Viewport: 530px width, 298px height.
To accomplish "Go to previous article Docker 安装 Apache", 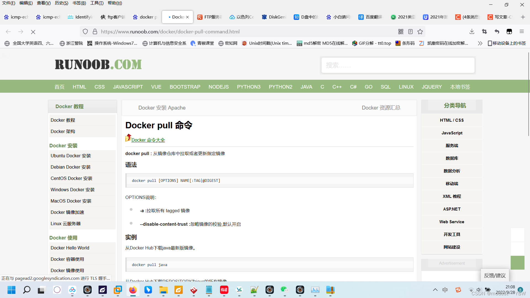I will click(162, 108).
